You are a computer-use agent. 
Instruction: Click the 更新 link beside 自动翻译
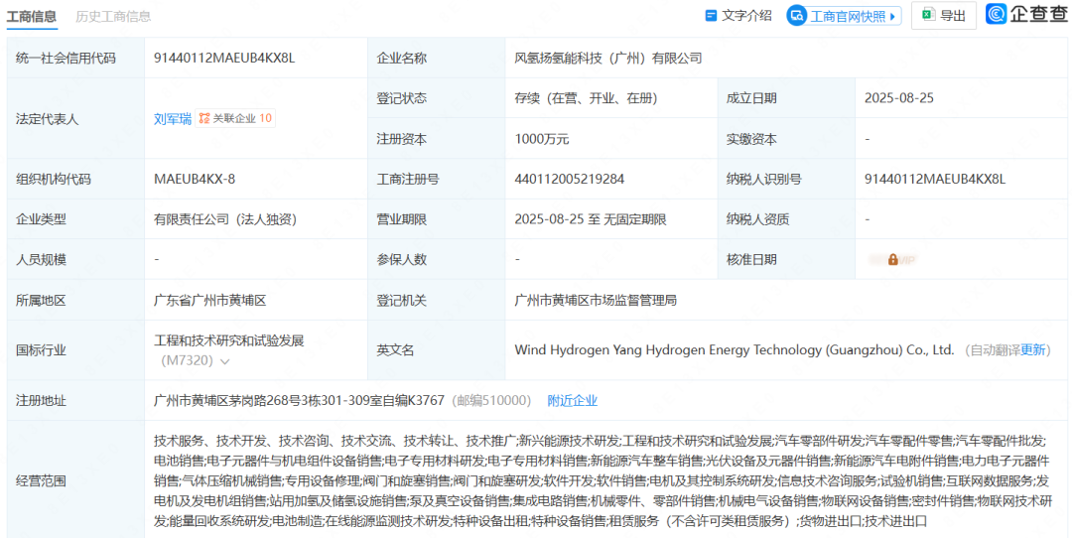pos(1033,349)
